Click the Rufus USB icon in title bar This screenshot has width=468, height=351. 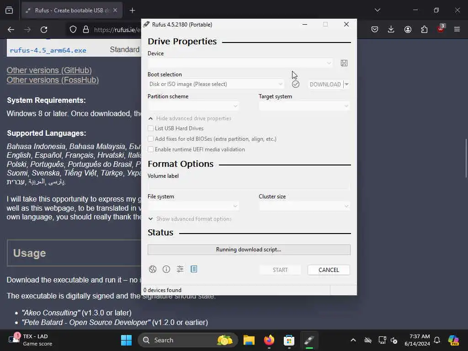(146, 25)
